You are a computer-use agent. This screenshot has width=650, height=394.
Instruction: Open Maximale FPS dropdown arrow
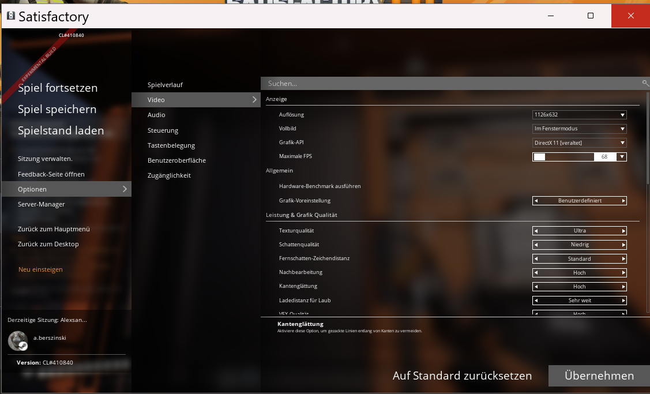[621, 157]
